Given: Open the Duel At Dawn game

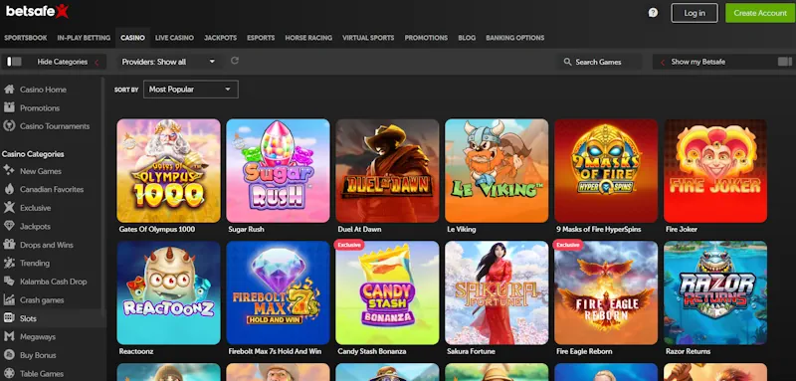Looking at the screenshot, I should tap(387, 170).
